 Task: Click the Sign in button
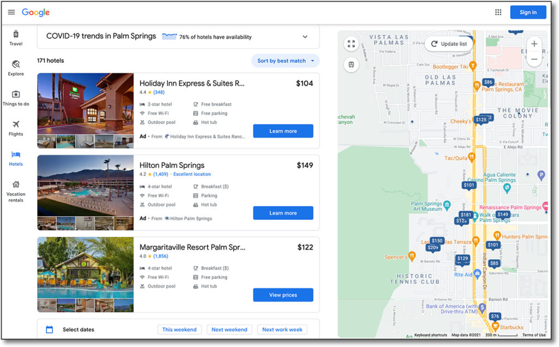[528, 12]
